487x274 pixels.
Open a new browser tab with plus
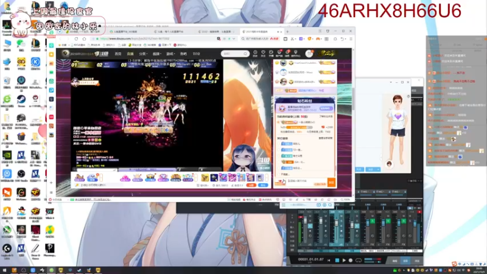point(287,32)
